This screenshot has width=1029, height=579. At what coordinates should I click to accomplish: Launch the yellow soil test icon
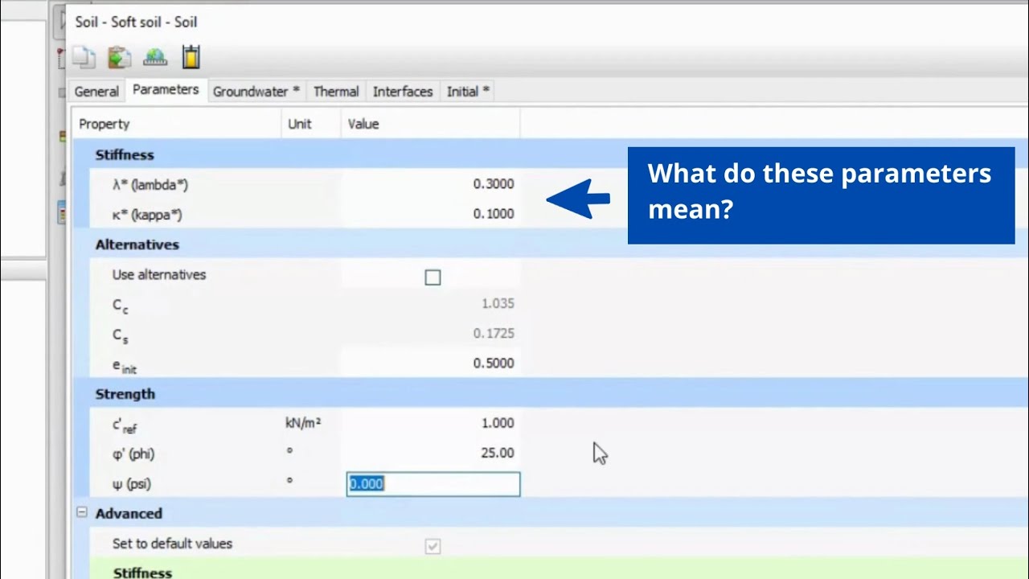click(191, 57)
